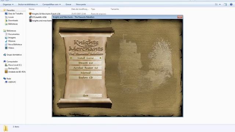The image size is (235, 132).
Task: Click Install Game on the scroll menu
Action: tap(86, 58)
